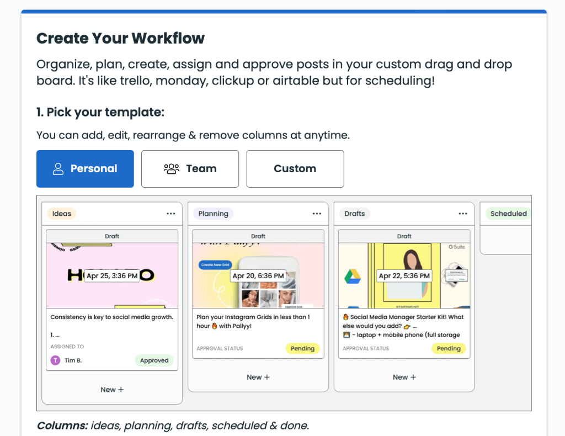
Task: Click the Google Drive icon in thumbnail
Action: tap(353, 276)
